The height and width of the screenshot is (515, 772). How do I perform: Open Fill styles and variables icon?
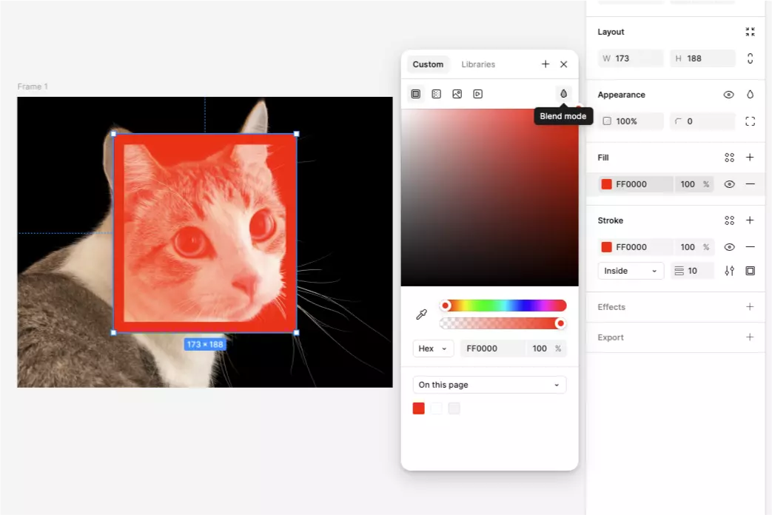point(729,158)
